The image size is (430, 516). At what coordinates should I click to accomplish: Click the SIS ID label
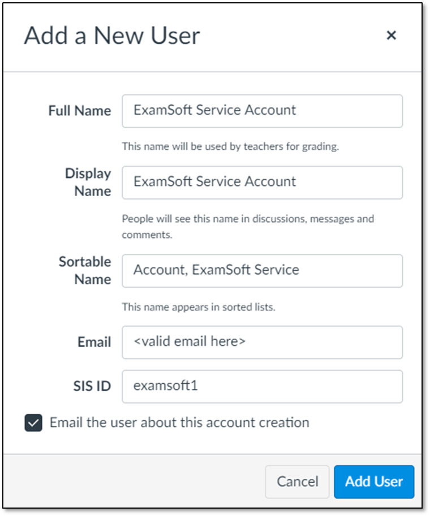pos(92,386)
